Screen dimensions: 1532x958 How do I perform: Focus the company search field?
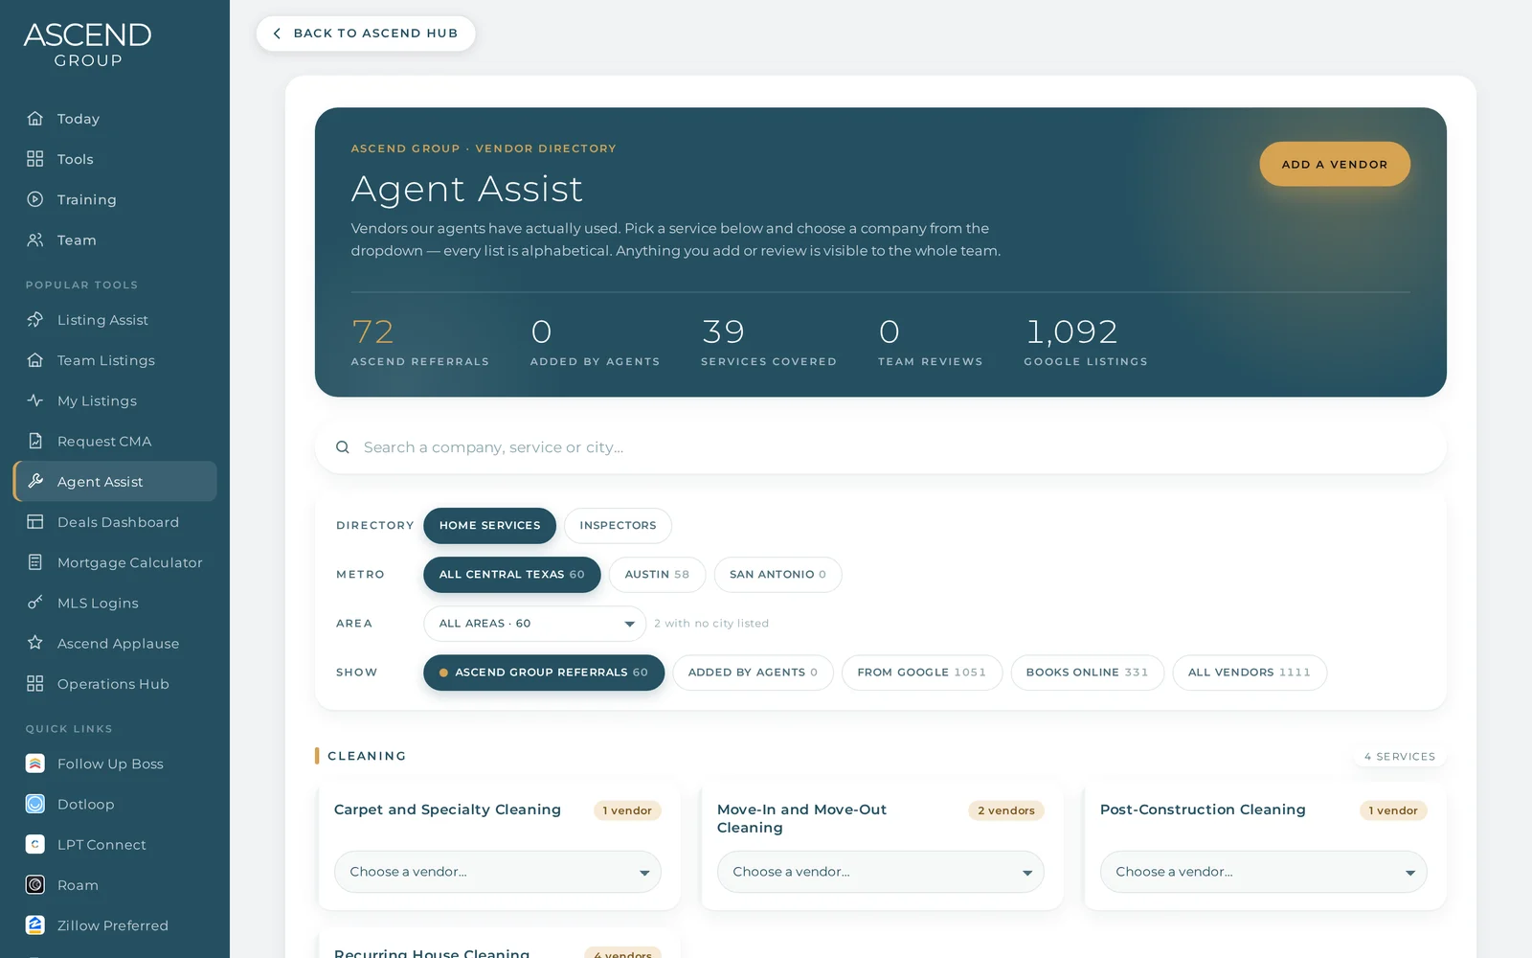coord(881,447)
